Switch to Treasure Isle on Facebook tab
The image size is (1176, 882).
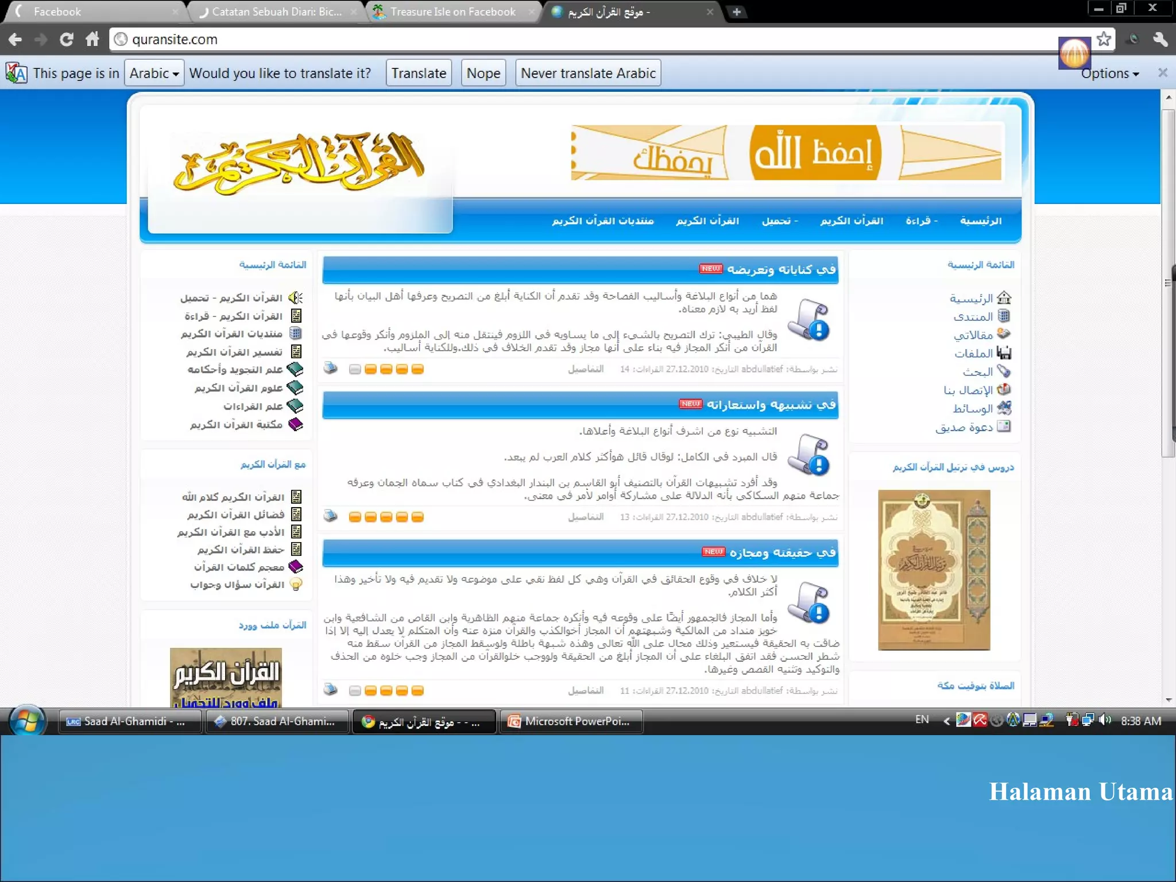452,11
